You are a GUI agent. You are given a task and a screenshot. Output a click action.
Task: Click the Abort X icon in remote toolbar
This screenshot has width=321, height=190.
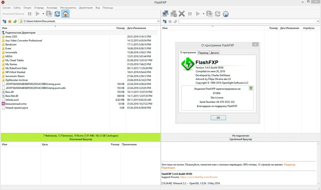[x=182, y=14]
